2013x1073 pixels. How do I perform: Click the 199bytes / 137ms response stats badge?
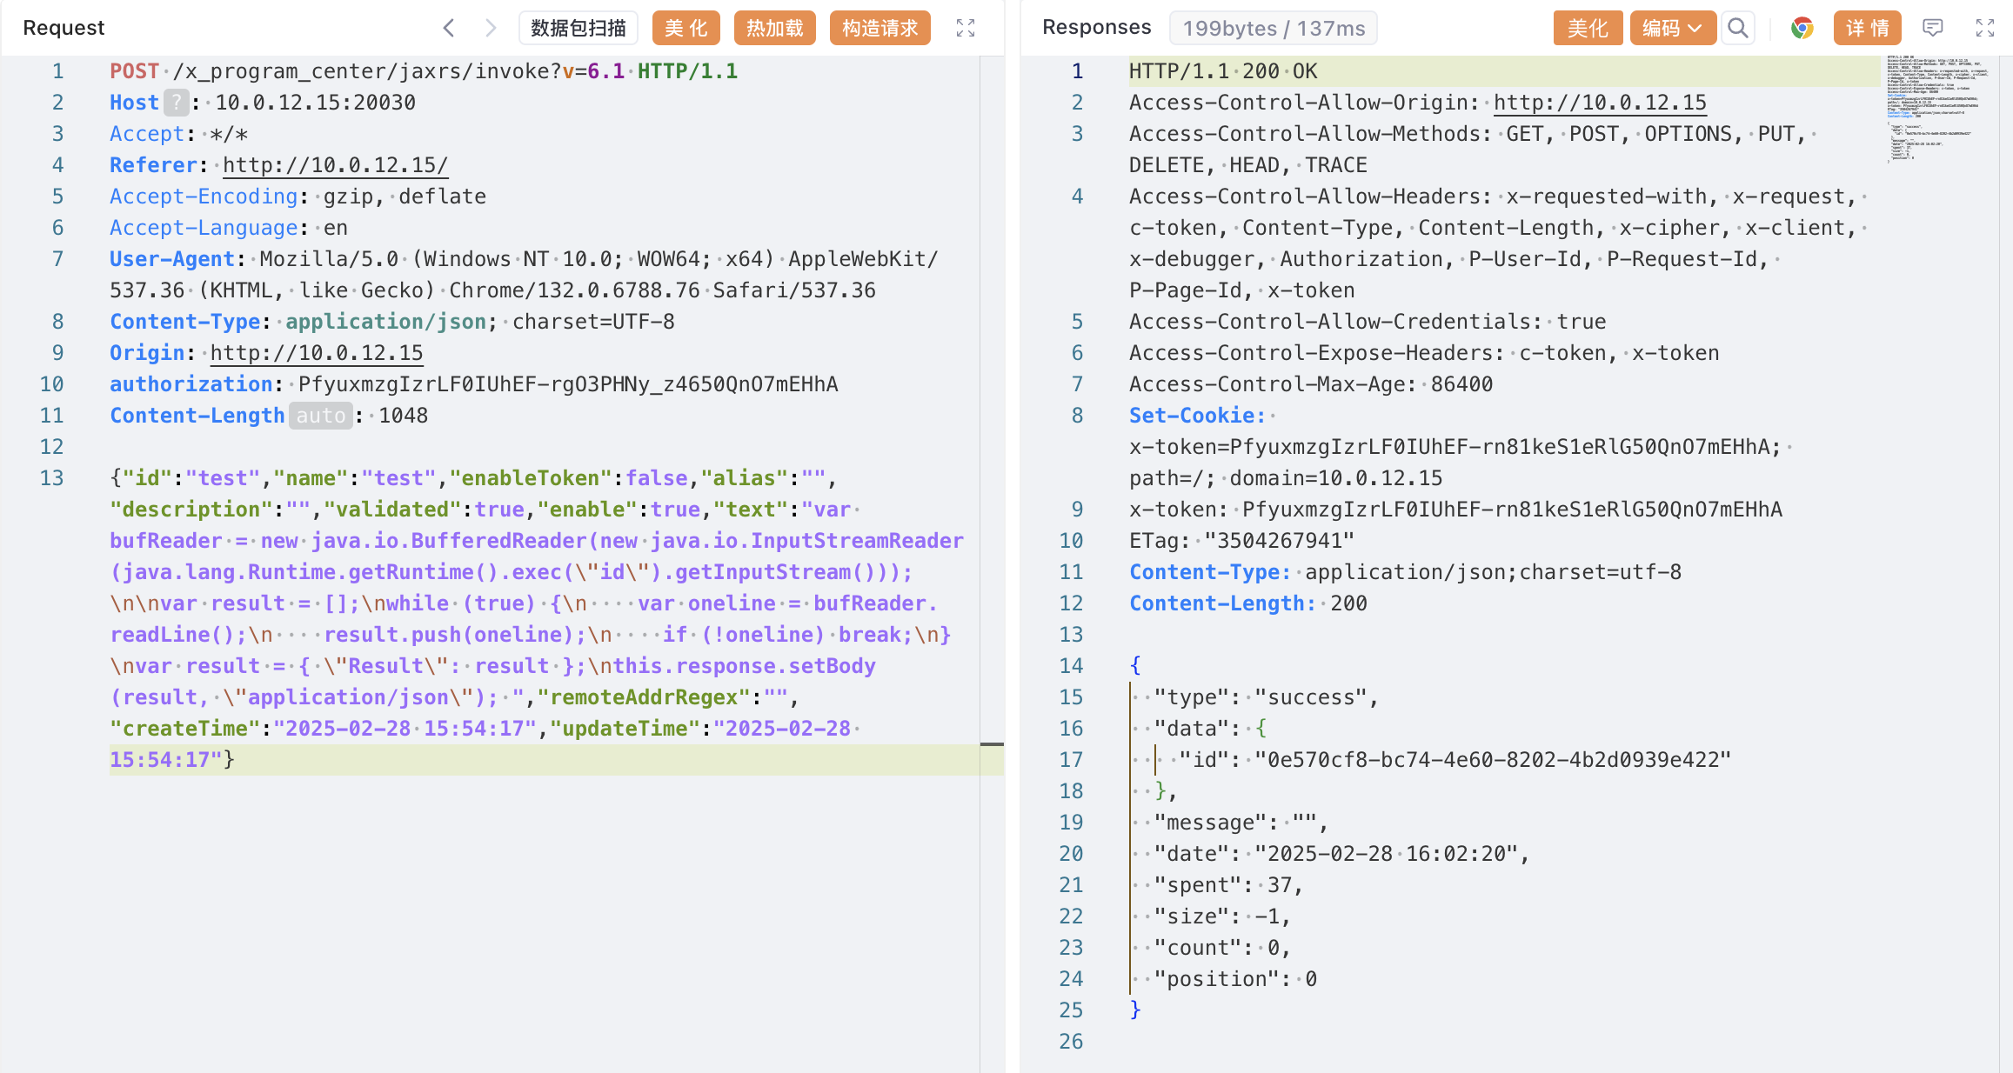pyautogui.click(x=1273, y=28)
